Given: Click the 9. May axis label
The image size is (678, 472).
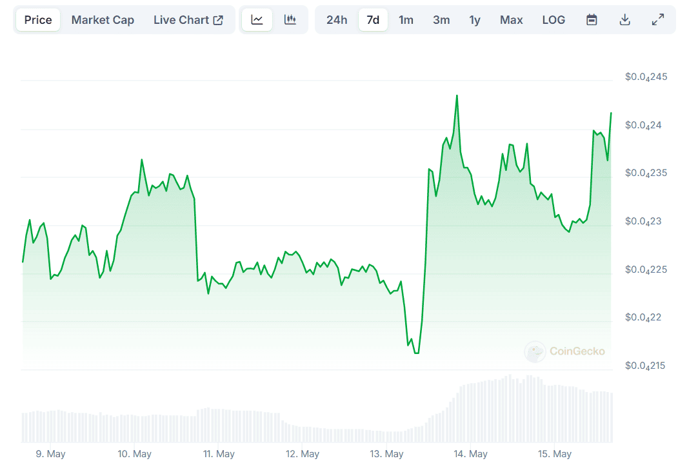Looking at the screenshot, I should click(x=50, y=454).
